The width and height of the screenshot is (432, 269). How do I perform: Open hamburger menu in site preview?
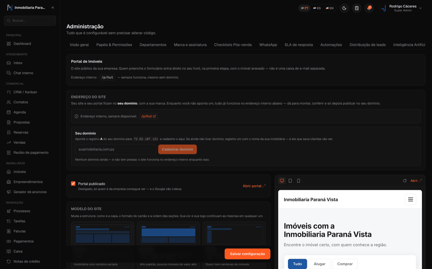pyautogui.click(x=410, y=200)
